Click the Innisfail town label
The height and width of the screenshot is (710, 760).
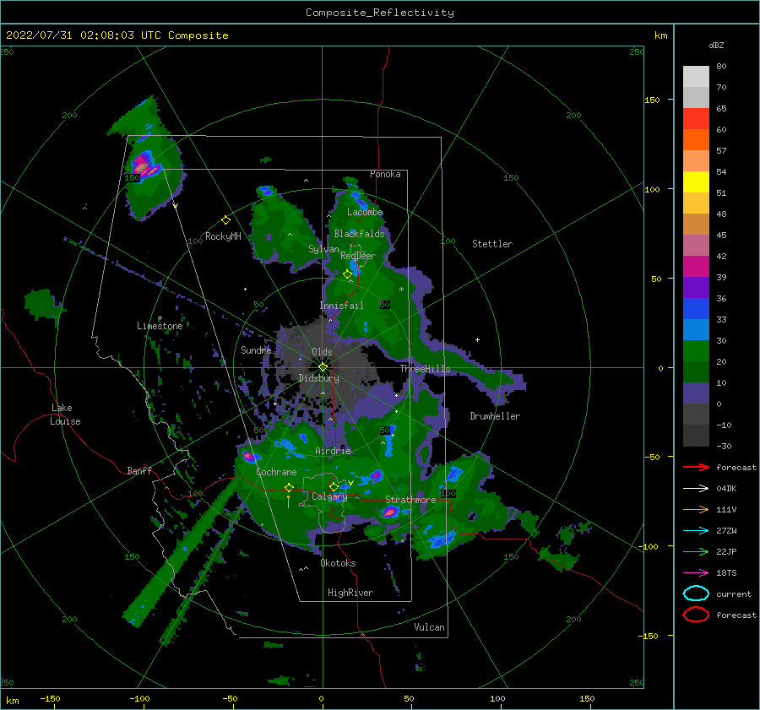(x=341, y=306)
